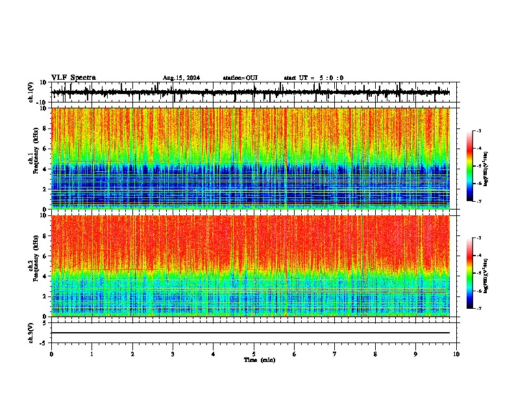Viewport: 514px width, 397px height.
Task: Click the time axis tick label "9"
Action: click(415, 354)
